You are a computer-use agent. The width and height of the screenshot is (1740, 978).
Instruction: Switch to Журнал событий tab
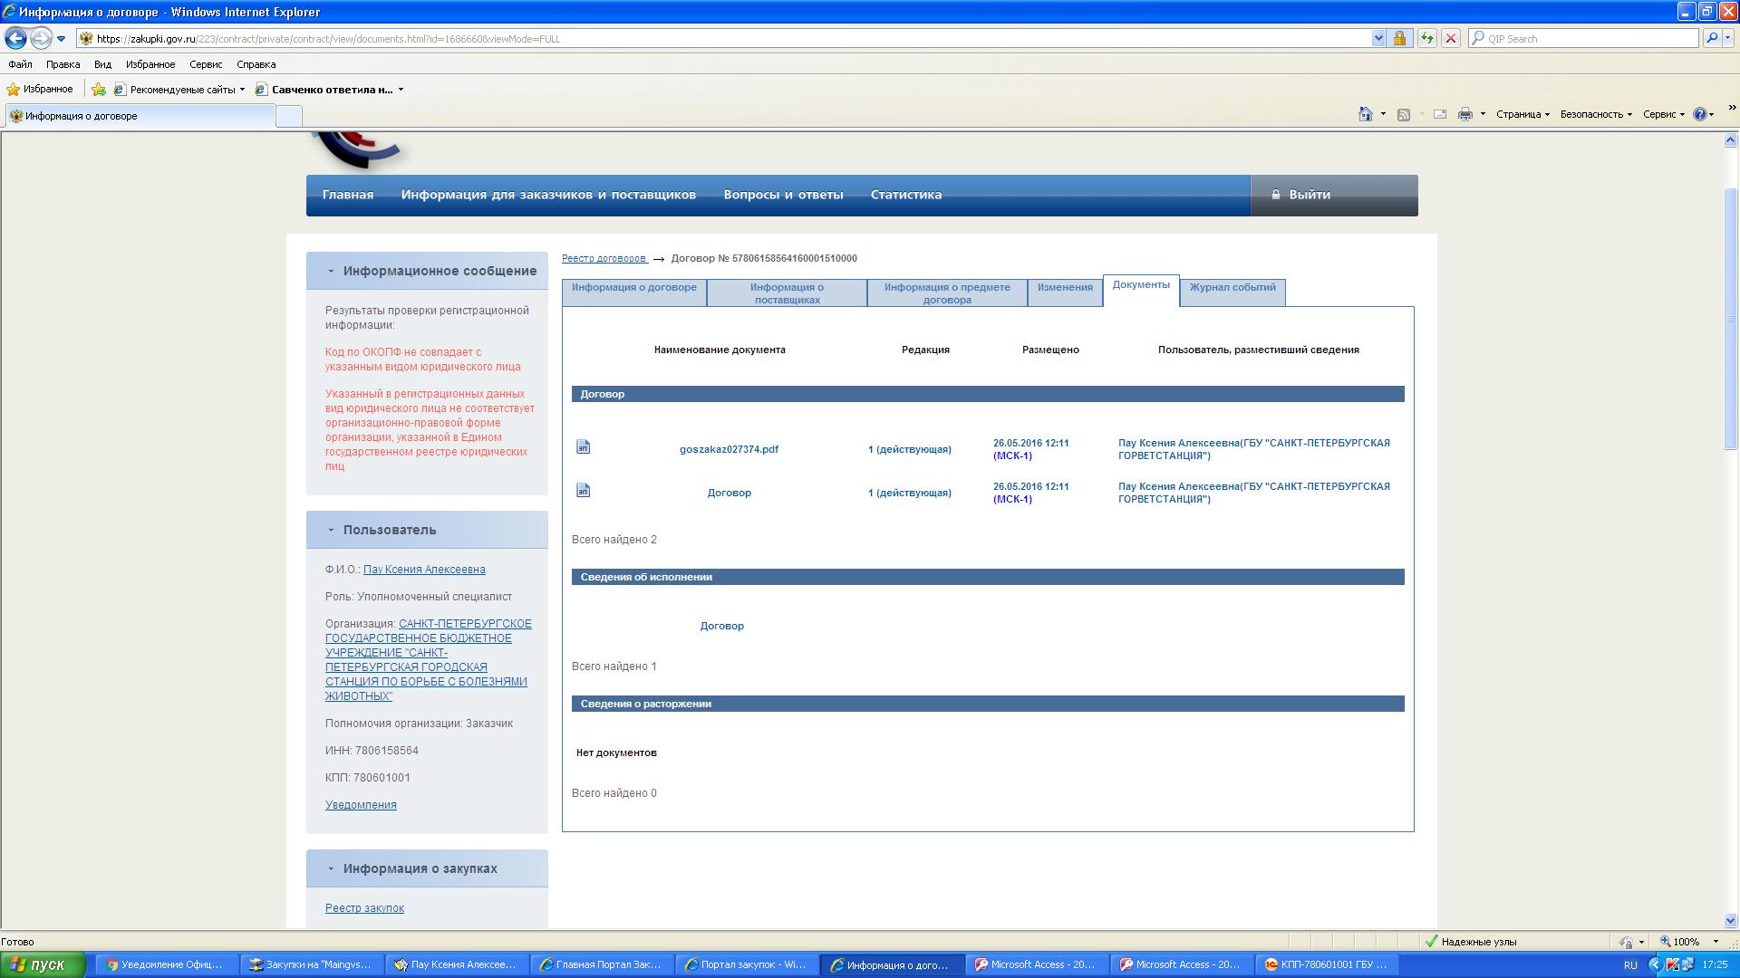point(1232,288)
